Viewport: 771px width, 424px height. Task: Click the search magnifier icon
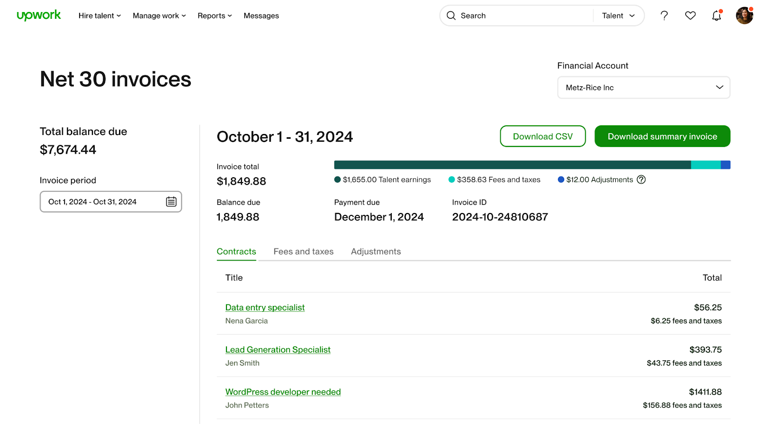[451, 15]
